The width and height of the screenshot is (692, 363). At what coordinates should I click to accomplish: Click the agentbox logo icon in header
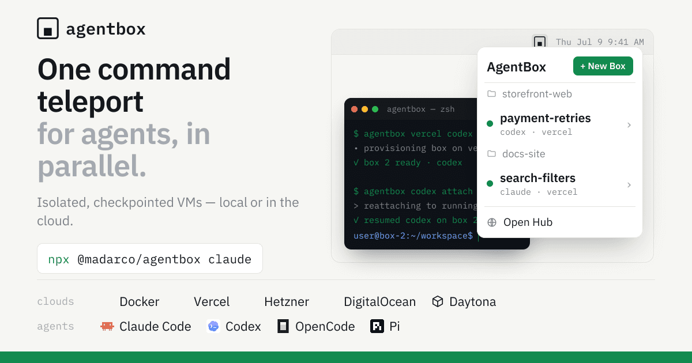coord(48,28)
